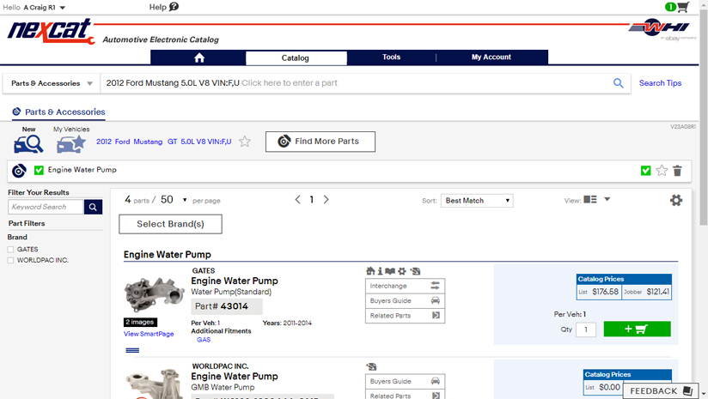Viewport: 708px width, 399px height.
Task: Click info 'i' icon on GATES part
Action: pos(380,271)
